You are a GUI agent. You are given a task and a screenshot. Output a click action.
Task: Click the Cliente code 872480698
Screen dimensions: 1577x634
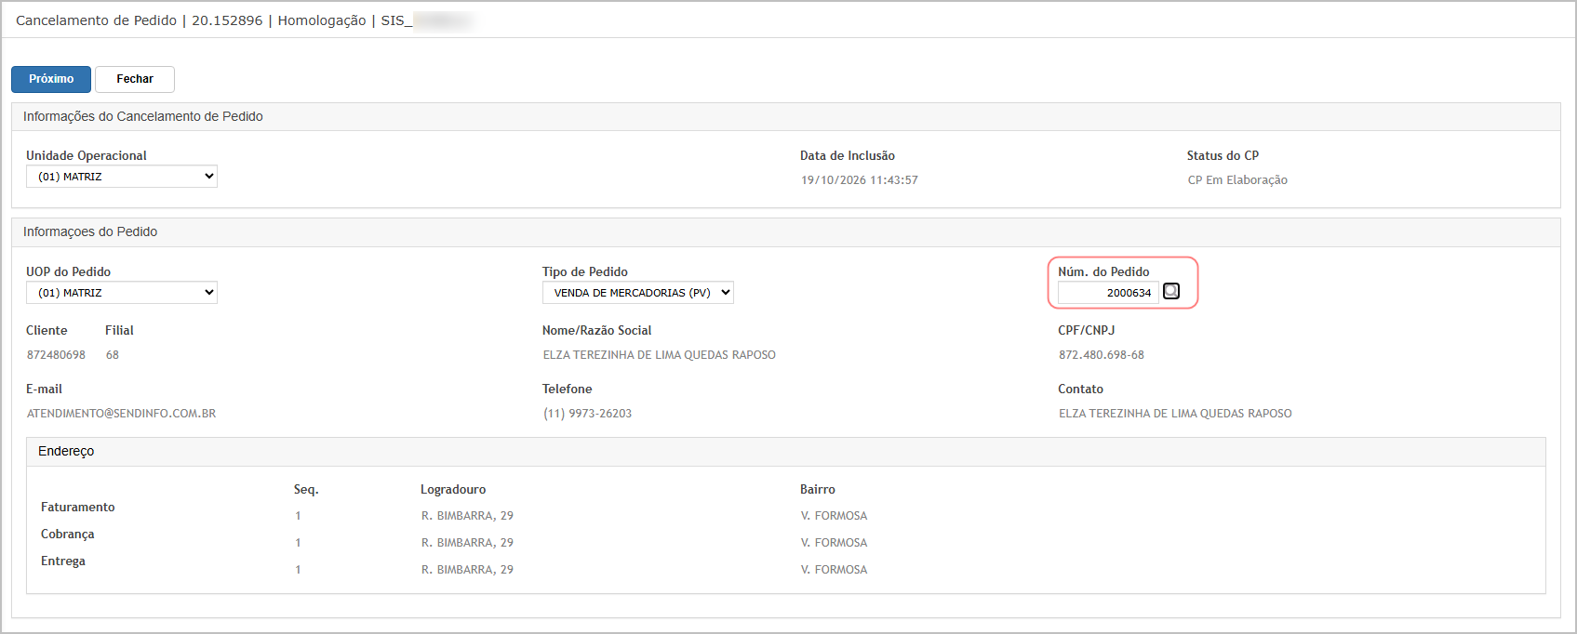point(56,355)
